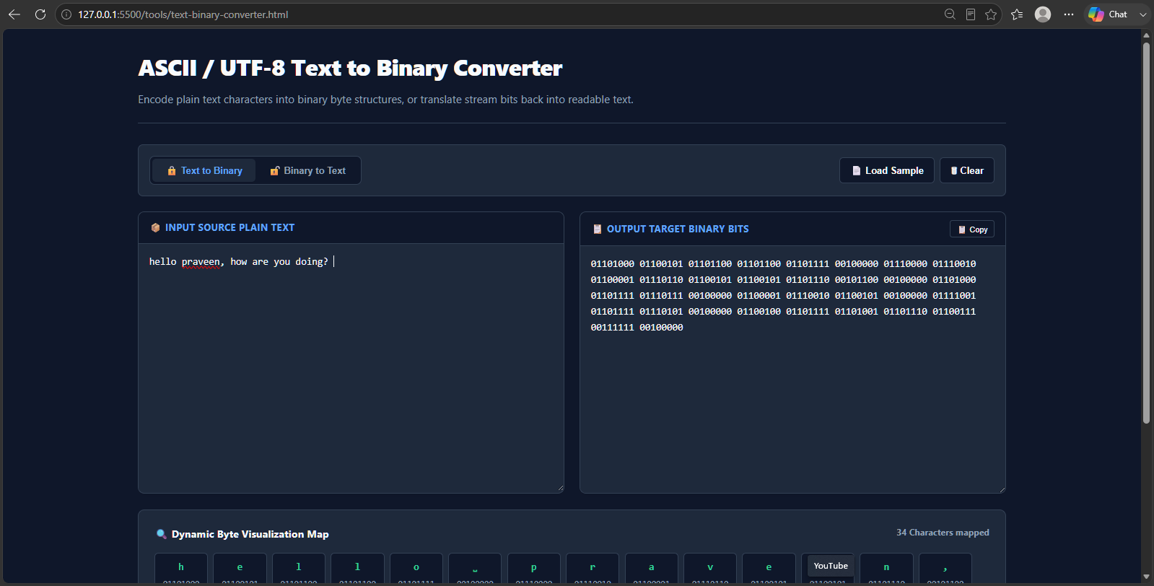The width and height of the screenshot is (1154, 586).
Task: Click the "34 Characters mapped" counter
Action: pos(943,533)
